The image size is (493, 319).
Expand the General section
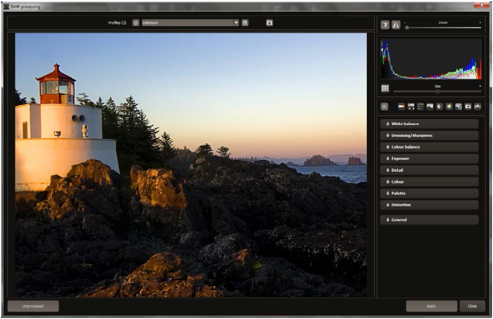pos(429,220)
